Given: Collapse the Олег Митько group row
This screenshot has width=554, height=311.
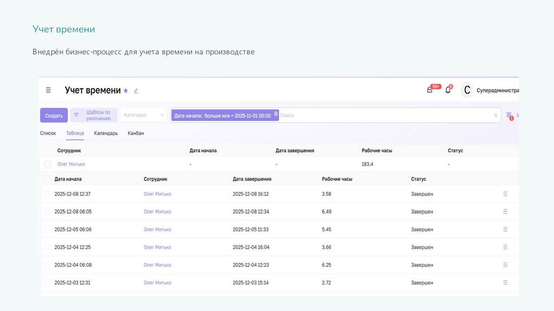Looking at the screenshot, I should (x=48, y=164).
